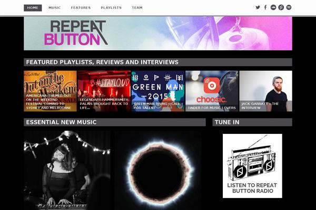Go to the HOME menu item
Image resolution: width=316 pixels, height=210 pixels.
pyautogui.click(x=33, y=8)
